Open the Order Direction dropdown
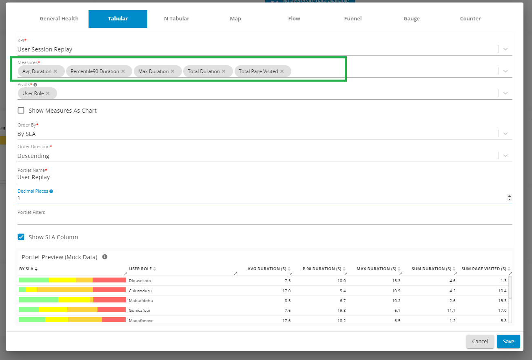Screen dimensions: 532x360 pos(505,156)
